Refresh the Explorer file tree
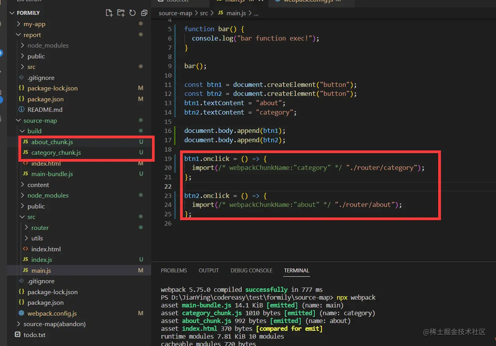The height and width of the screenshot is (346, 496). 132,13
